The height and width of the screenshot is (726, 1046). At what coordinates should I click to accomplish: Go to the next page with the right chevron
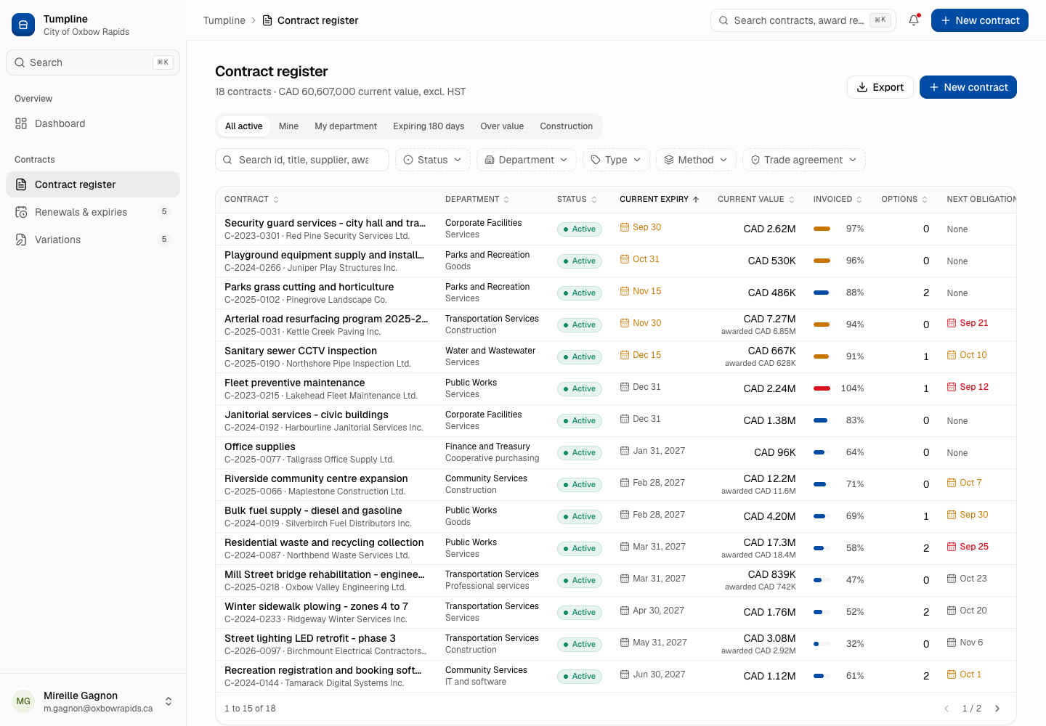(997, 709)
